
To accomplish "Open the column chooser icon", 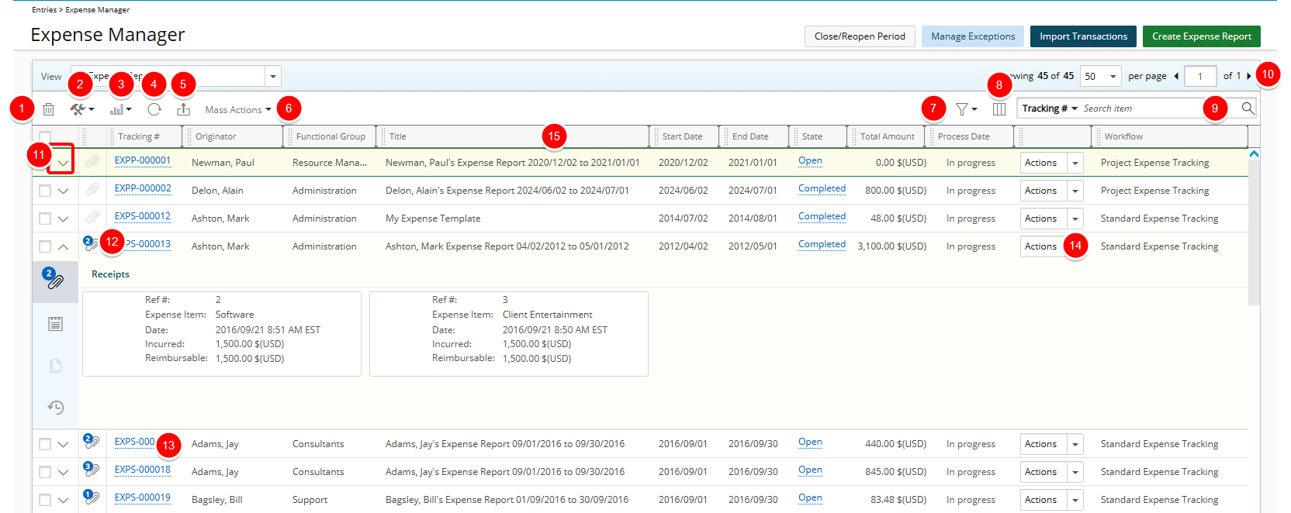I will [x=999, y=109].
